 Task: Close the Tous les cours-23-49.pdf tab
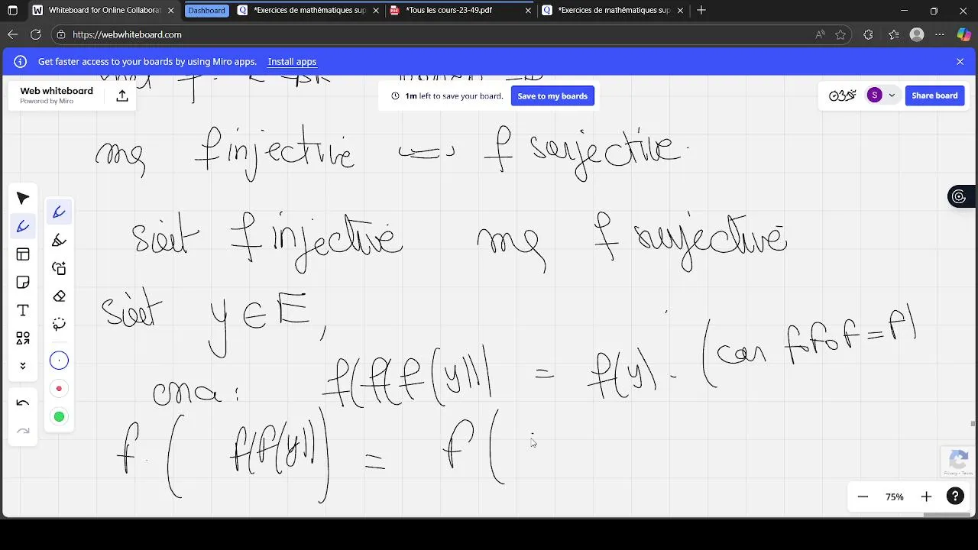pyautogui.click(x=528, y=11)
